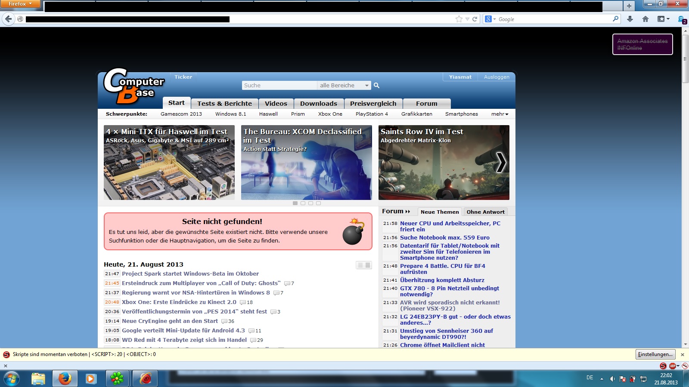Open the Forum navigation tab
The image size is (689, 387).
tap(427, 104)
